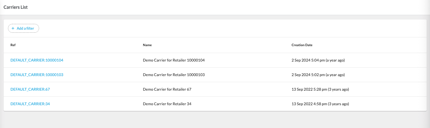This screenshot has width=430, height=128.
Task: Click the 13 Sep 2022 5:28 pm date
Action: tap(309, 89)
